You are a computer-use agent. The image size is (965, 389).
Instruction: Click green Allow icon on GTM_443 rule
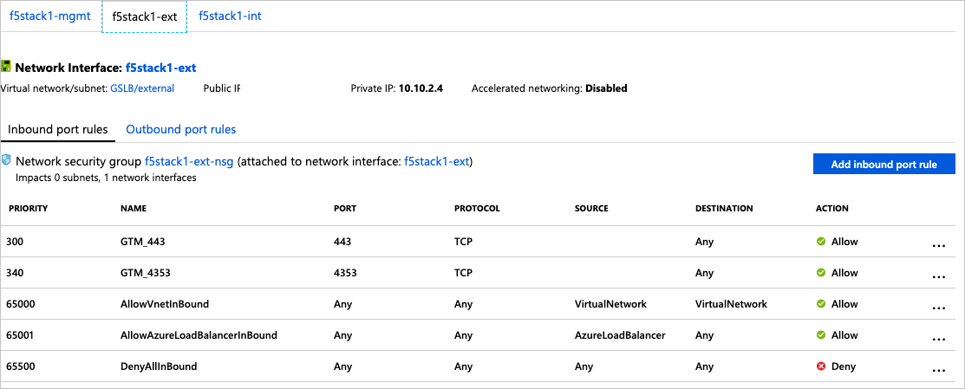pyautogui.click(x=820, y=242)
